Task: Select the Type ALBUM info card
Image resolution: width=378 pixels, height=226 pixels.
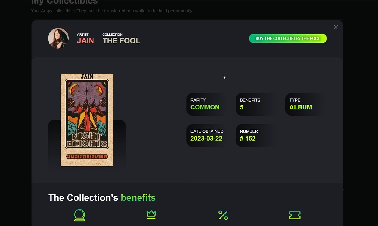Action: click(305, 104)
